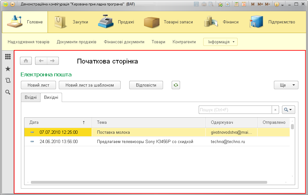Open favorites star icon in sidebar

[8, 69]
